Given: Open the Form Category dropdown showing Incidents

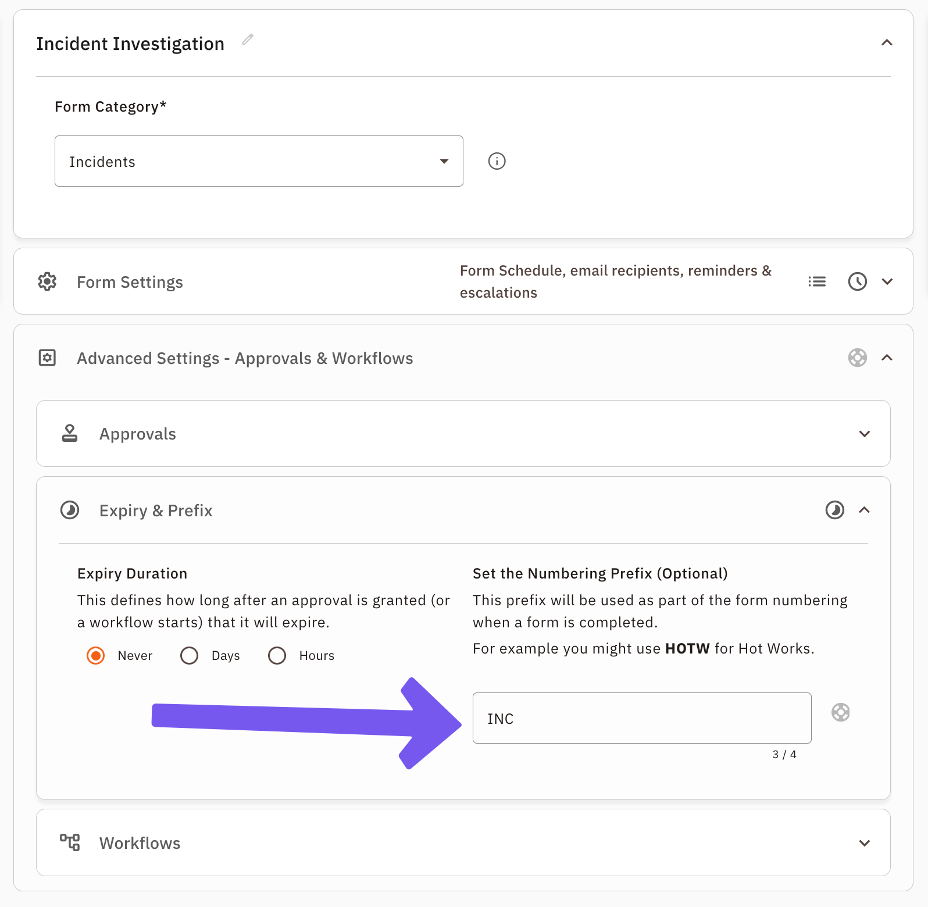Looking at the screenshot, I should (x=259, y=161).
